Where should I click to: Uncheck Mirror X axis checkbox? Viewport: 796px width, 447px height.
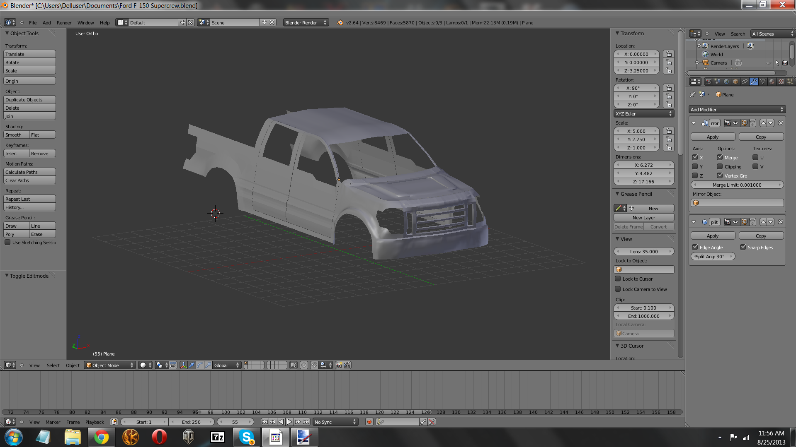tap(695, 157)
